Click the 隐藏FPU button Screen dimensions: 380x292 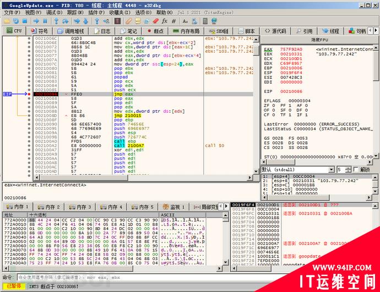pos(319,40)
